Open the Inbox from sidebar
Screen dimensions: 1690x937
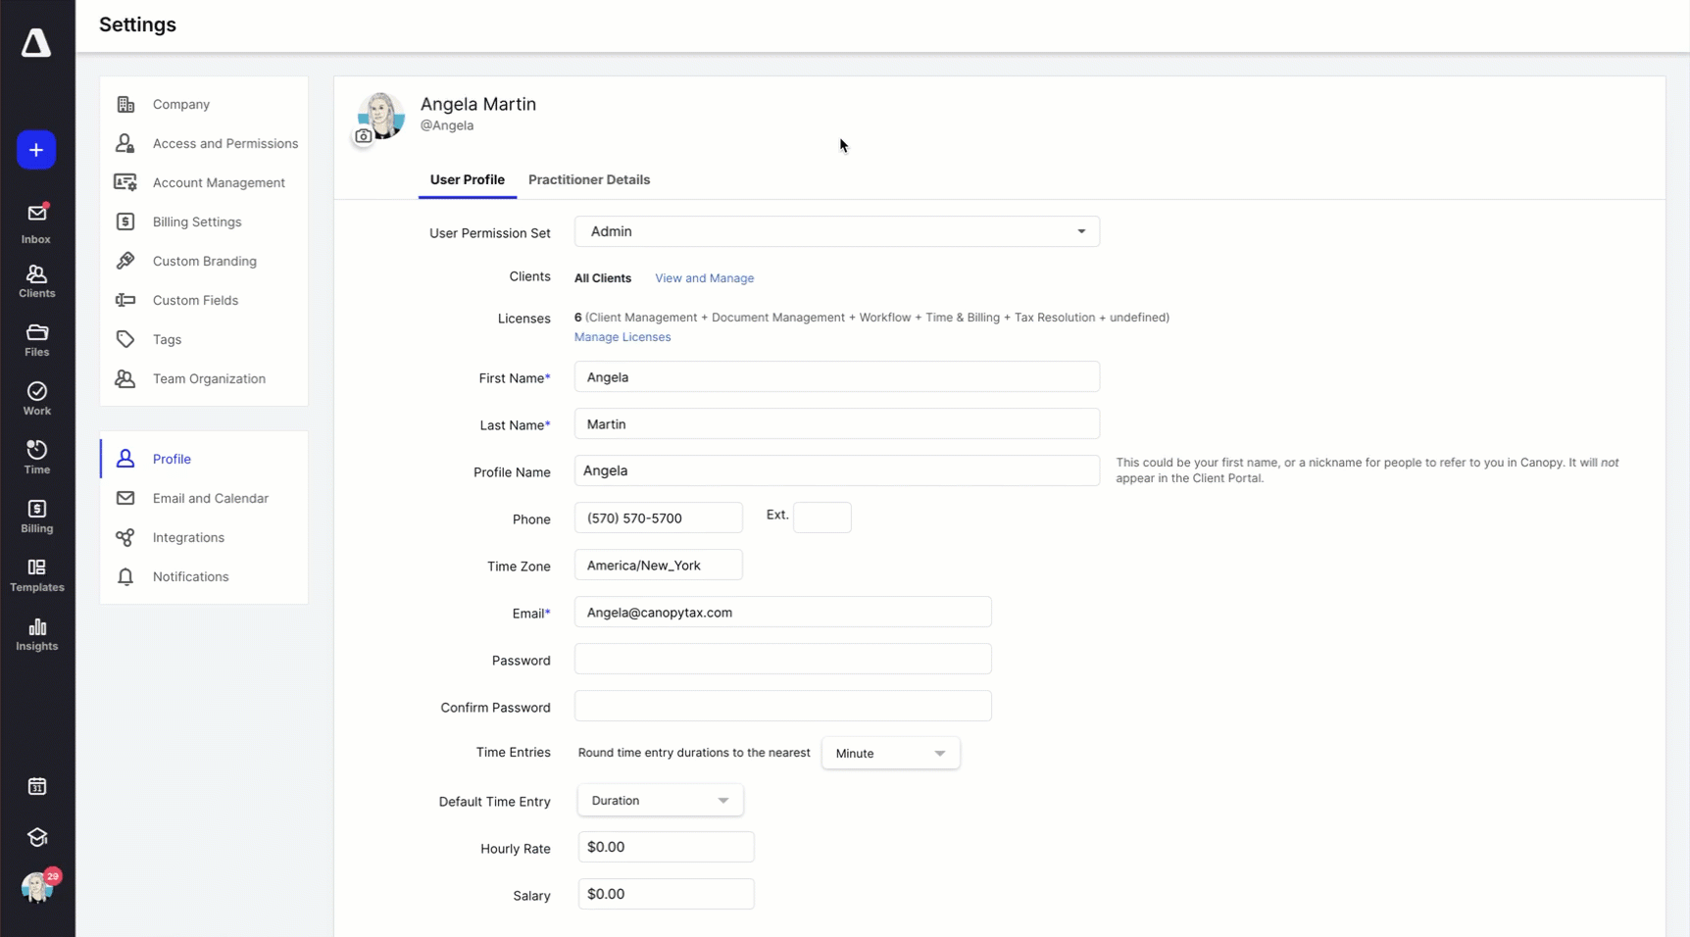(36, 223)
